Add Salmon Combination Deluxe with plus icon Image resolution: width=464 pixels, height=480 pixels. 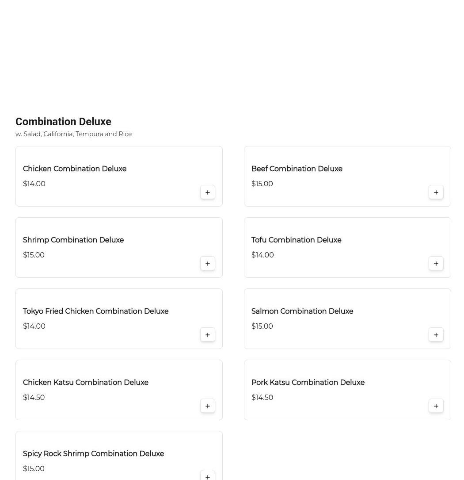436,335
